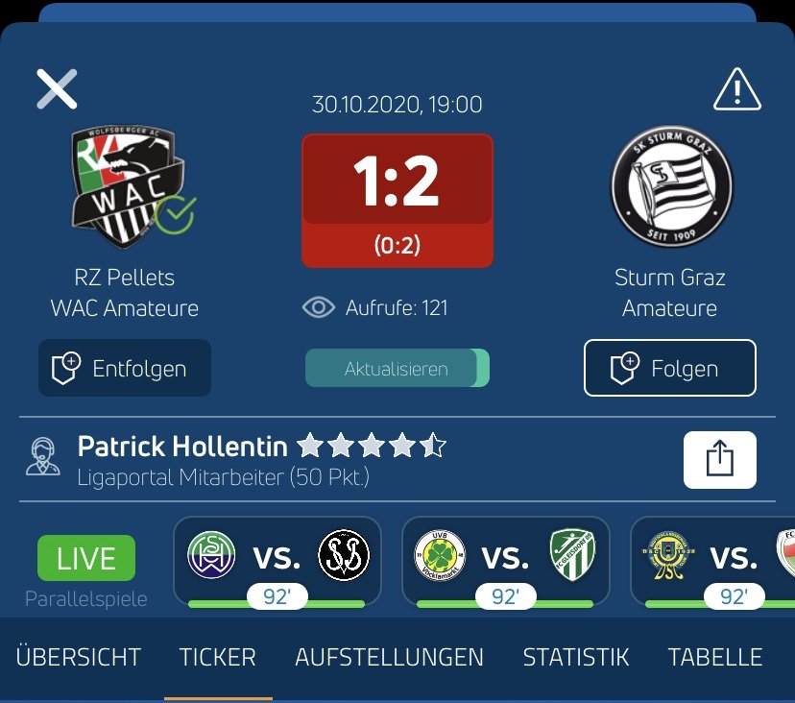Screen dimensions: 795x703
Task: Open the Tabelle tab
Action: point(715,657)
